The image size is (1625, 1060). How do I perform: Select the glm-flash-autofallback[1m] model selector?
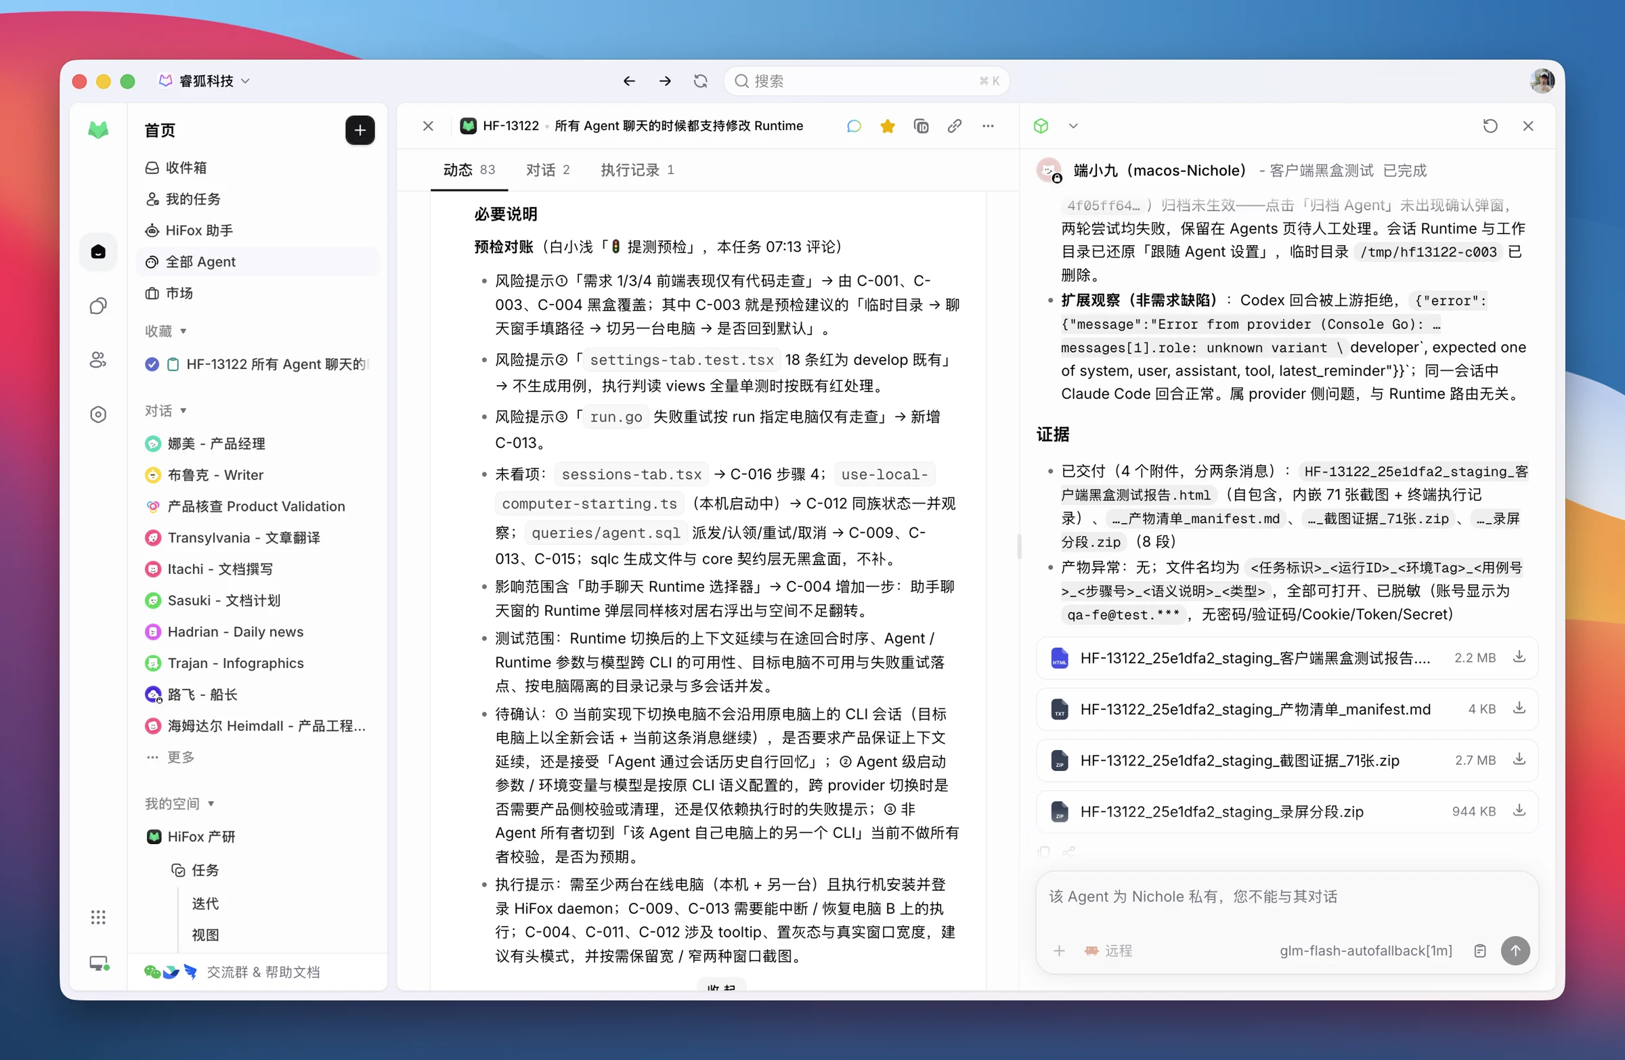tap(1366, 950)
